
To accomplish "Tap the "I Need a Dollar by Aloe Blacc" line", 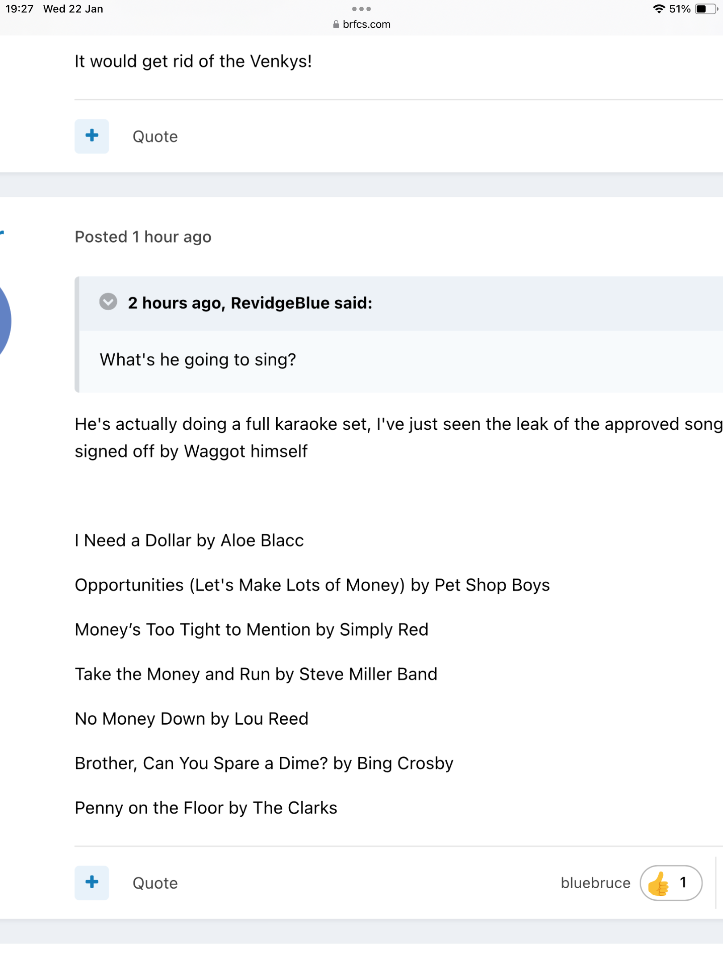I will tap(189, 541).
